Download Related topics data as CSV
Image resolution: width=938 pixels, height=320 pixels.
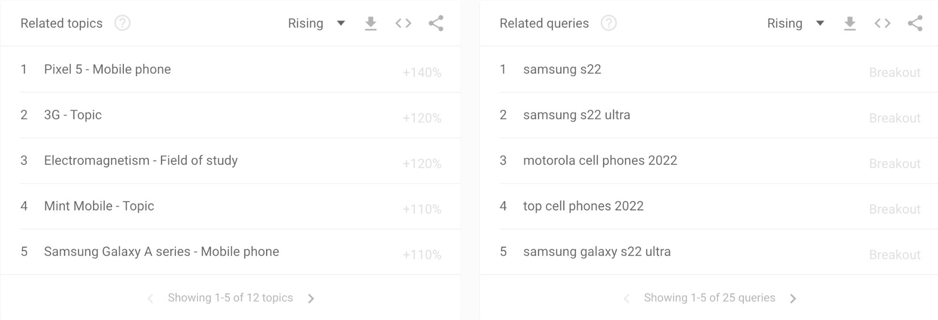coord(371,23)
